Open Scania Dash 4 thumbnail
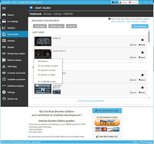154x144 pixels. 43,54
